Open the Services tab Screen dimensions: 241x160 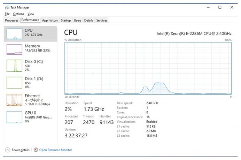click(x=102, y=20)
